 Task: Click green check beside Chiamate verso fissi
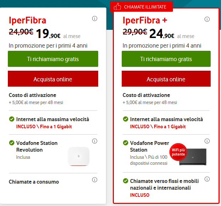click(x=126, y=181)
